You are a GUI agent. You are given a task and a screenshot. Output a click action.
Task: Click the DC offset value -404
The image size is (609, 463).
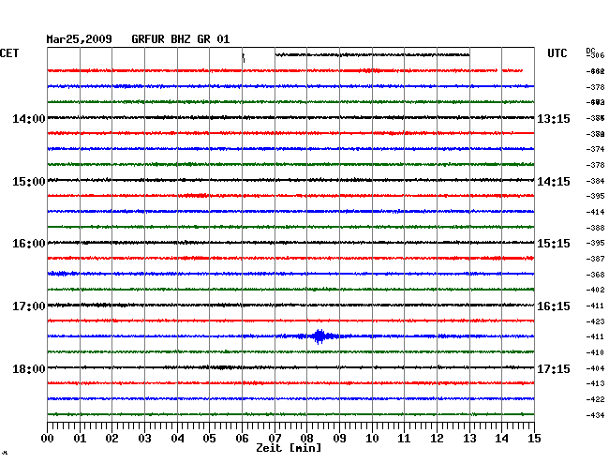595,368
